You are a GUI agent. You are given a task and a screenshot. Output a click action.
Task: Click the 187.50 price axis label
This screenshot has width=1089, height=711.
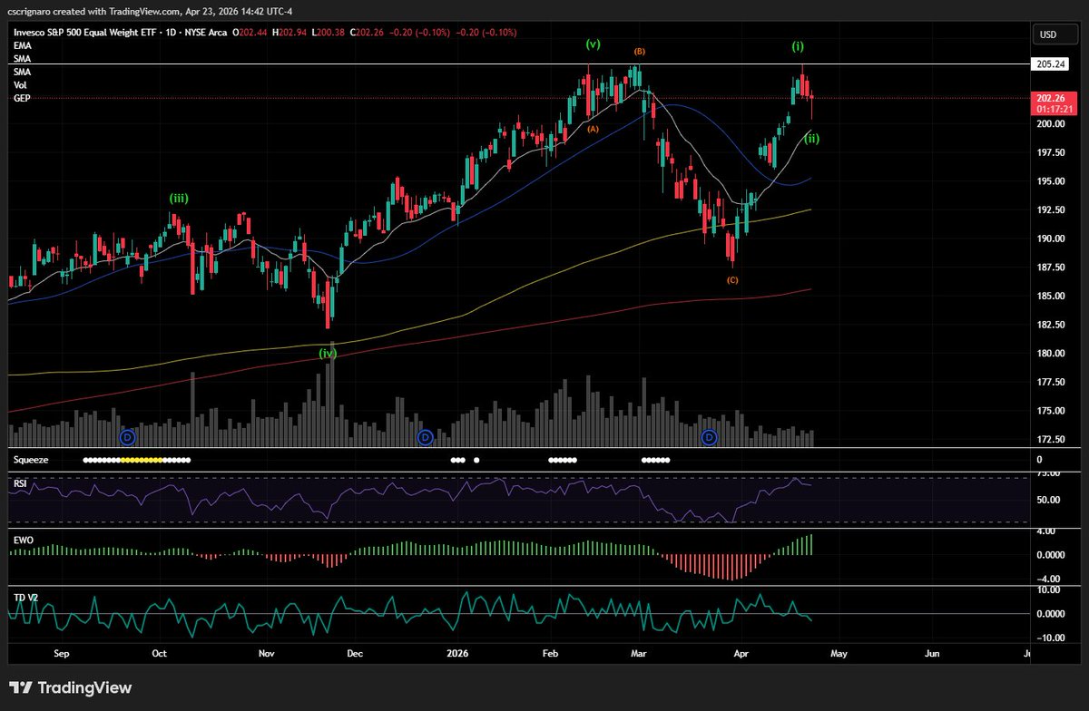[1053, 268]
